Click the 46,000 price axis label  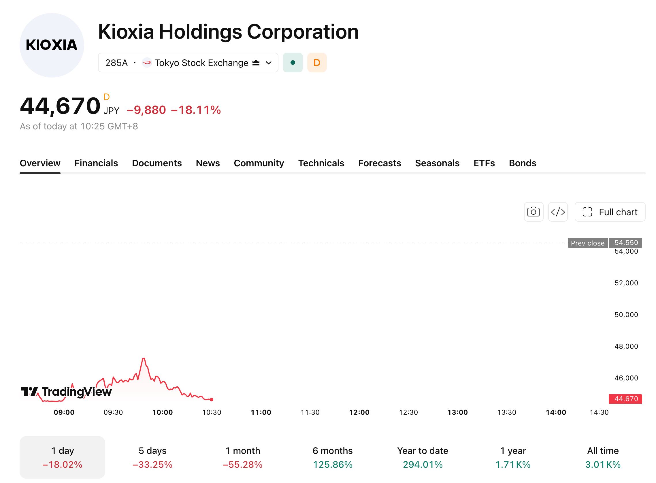click(626, 378)
